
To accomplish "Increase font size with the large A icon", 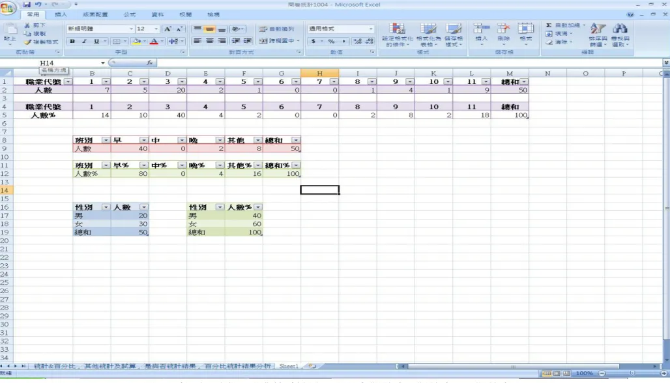I will [x=167, y=29].
